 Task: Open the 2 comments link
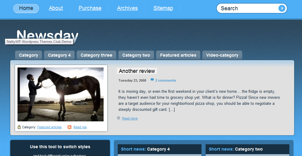[165, 80]
